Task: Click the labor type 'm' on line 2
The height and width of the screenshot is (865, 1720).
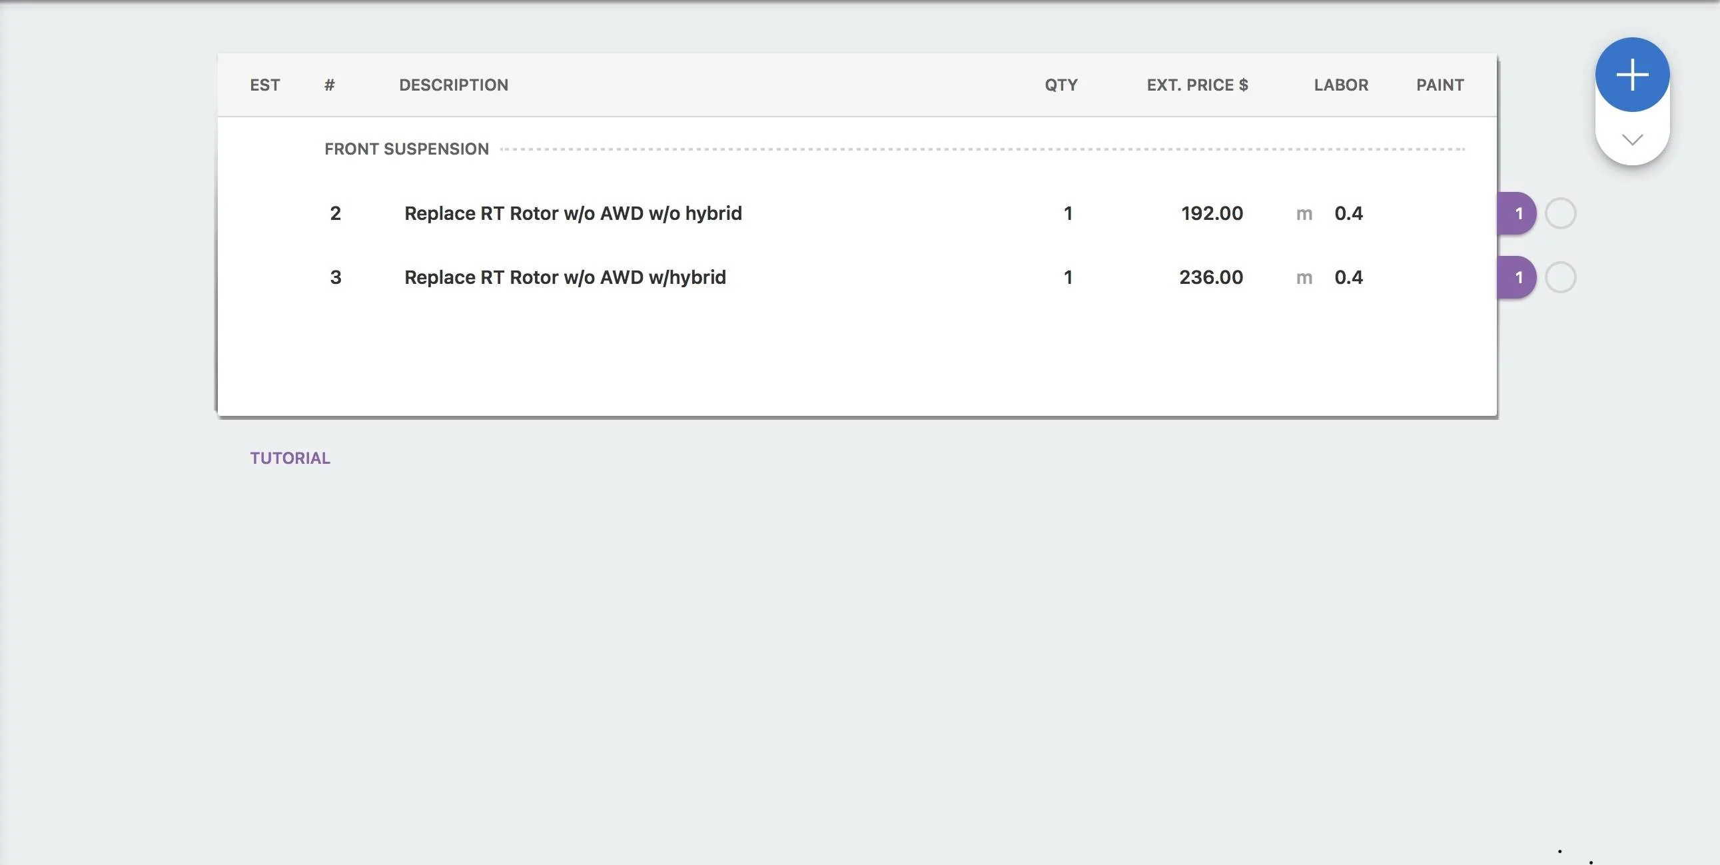Action: pyautogui.click(x=1304, y=214)
